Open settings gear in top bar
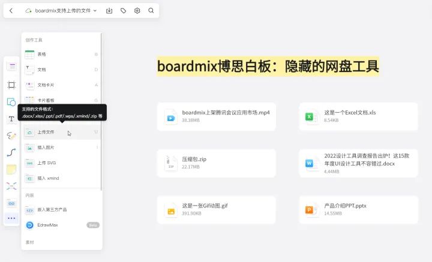 pyautogui.click(x=137, y=10)
